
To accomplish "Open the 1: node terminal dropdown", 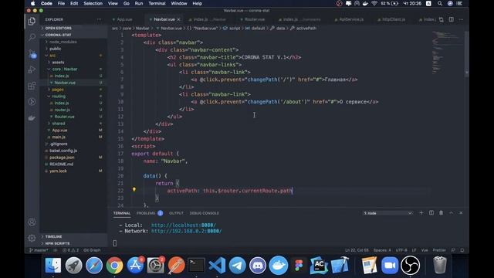I will [x=387, y=213].
